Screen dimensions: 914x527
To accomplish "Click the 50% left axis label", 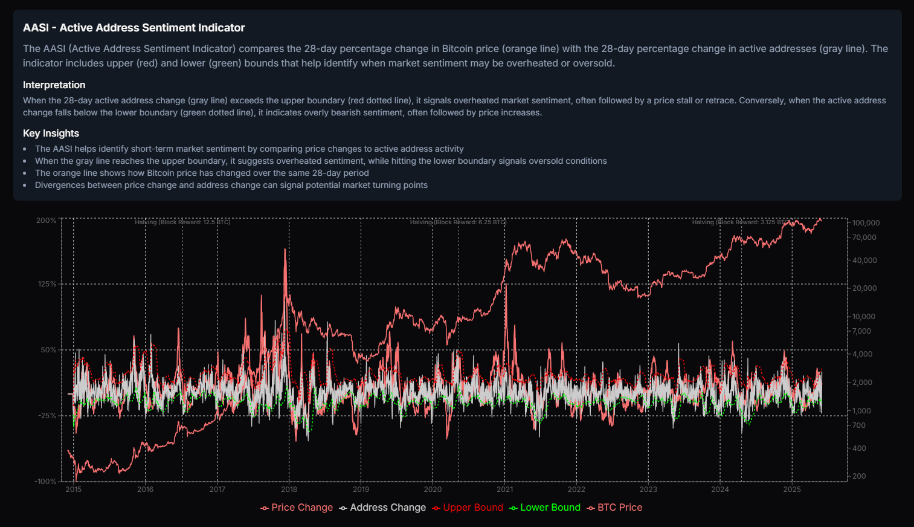I will (x=48, y=350).
